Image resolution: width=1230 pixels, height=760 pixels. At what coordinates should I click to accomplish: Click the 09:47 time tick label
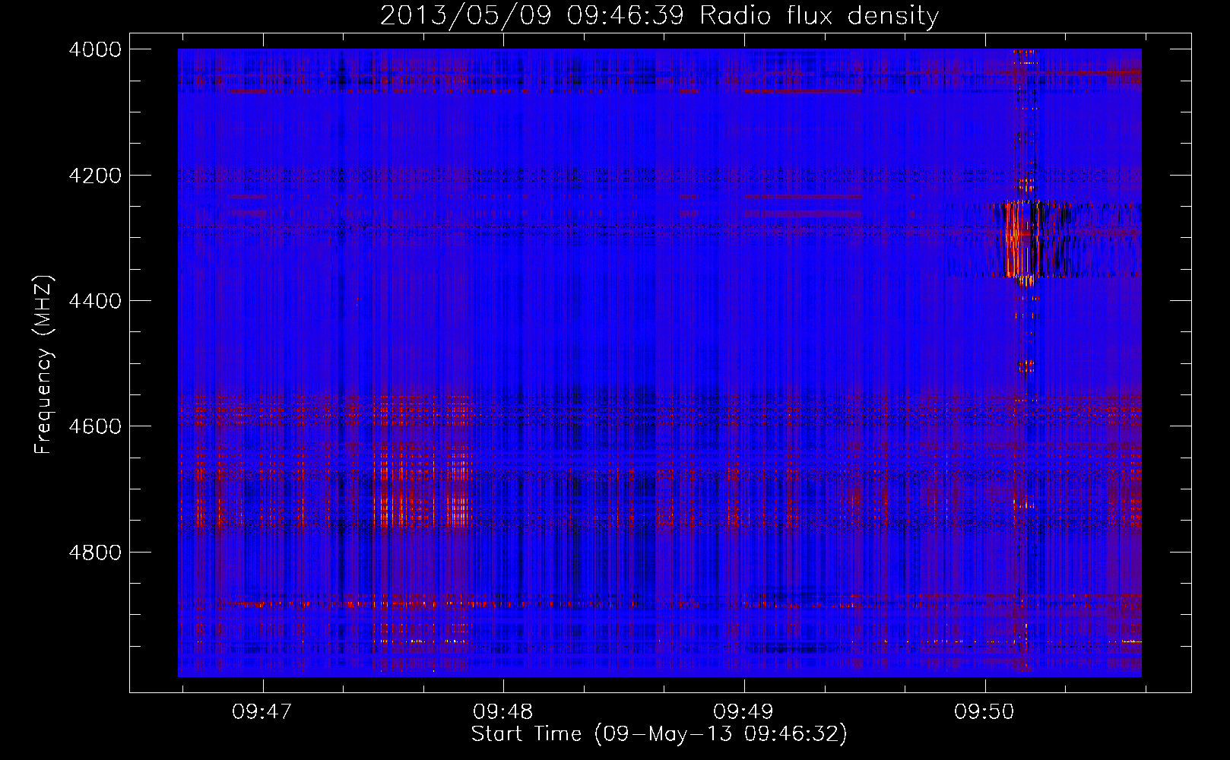click(x=262, y=711)
